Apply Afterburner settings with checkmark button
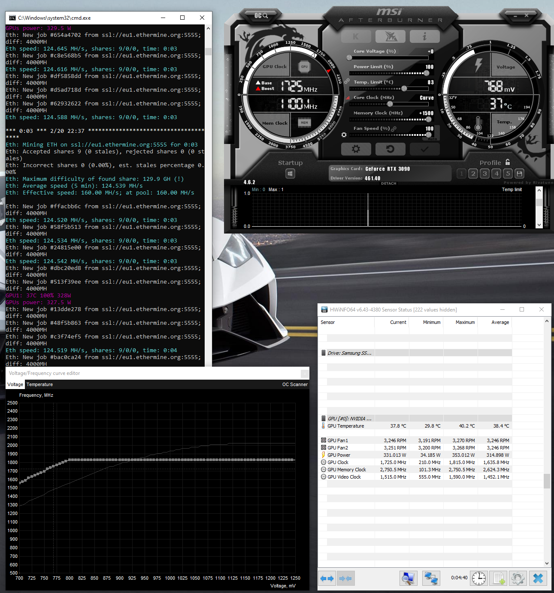 pos(424,149)
